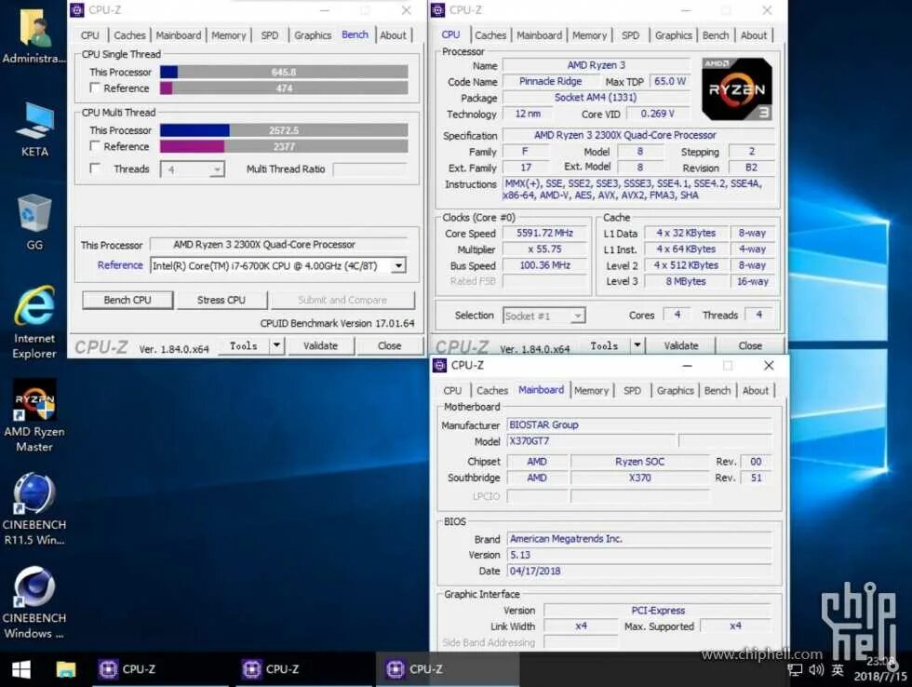The width and height of the screenshot is (912, 687).
Task: Click taskbar clock showing 2018/7/15
Action: click(x=880, y=669)
